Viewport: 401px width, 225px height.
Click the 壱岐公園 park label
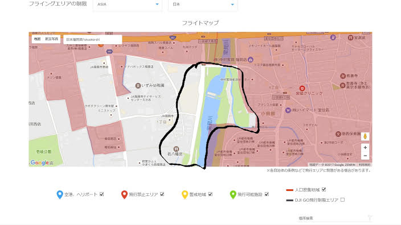coord(44,152)
